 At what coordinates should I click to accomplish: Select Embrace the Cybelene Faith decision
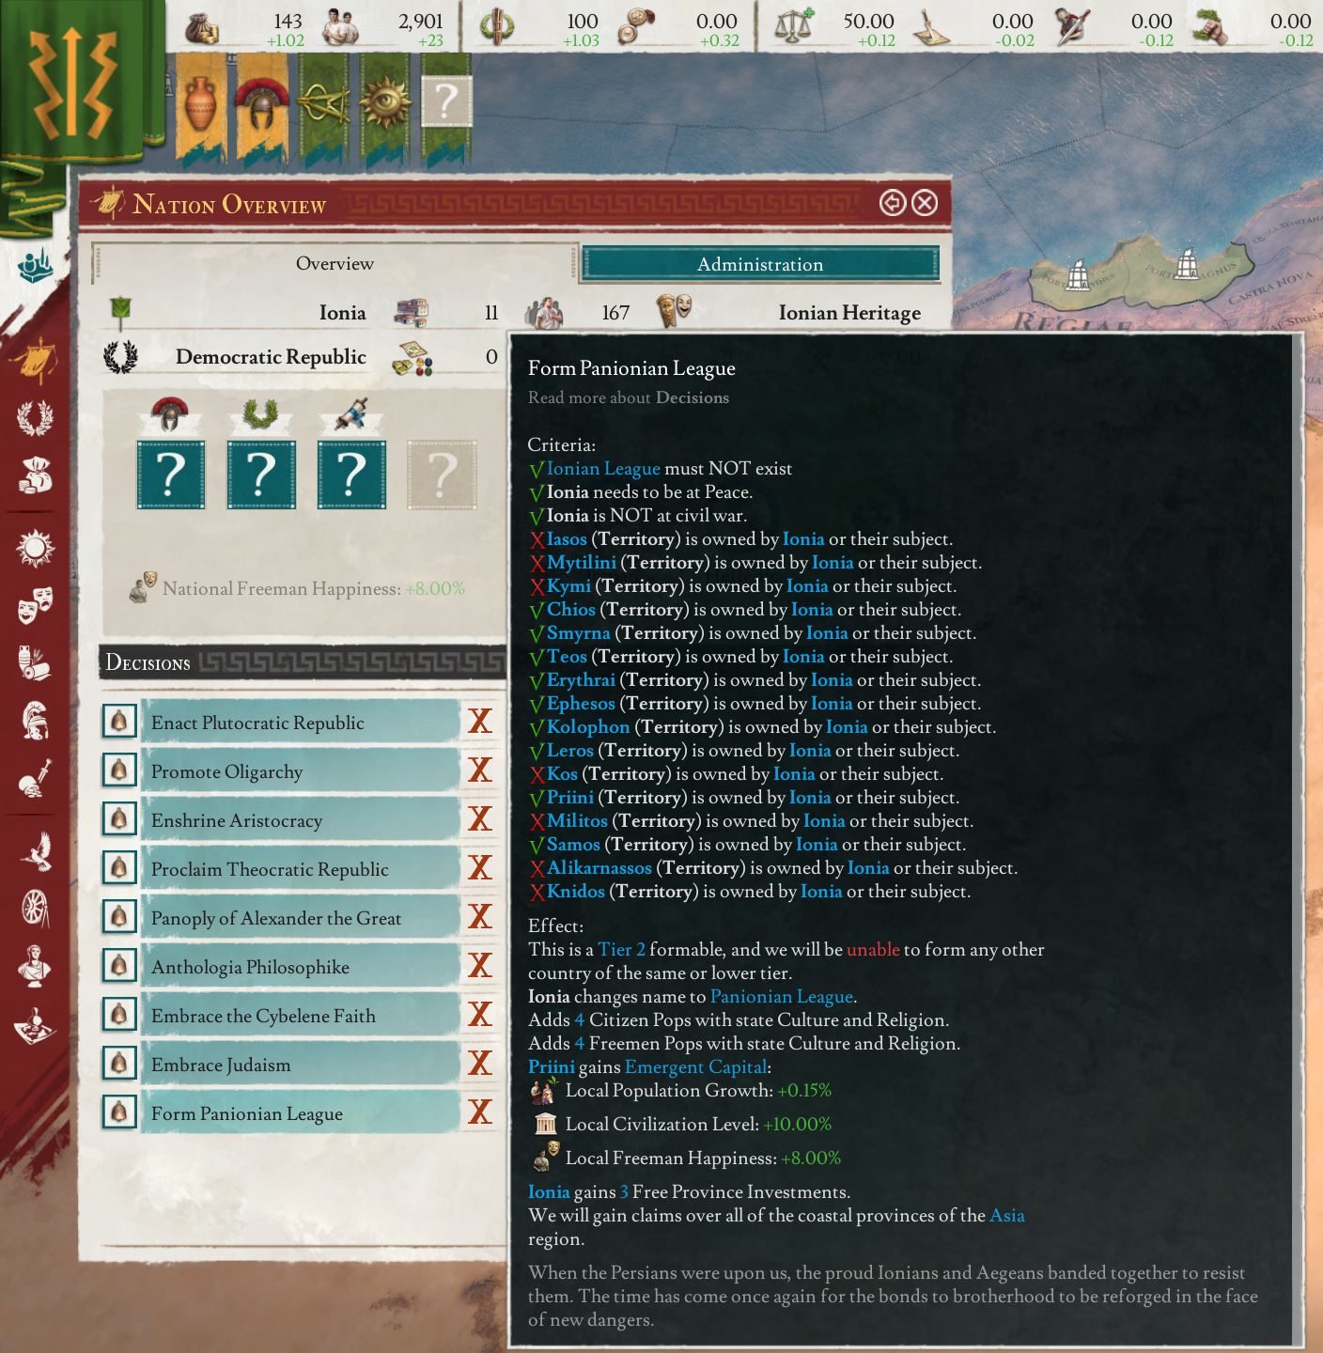tap(302, 1016)
